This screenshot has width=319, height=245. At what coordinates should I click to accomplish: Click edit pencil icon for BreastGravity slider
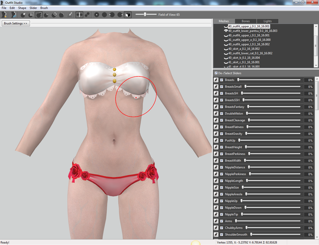pos(216,134)
